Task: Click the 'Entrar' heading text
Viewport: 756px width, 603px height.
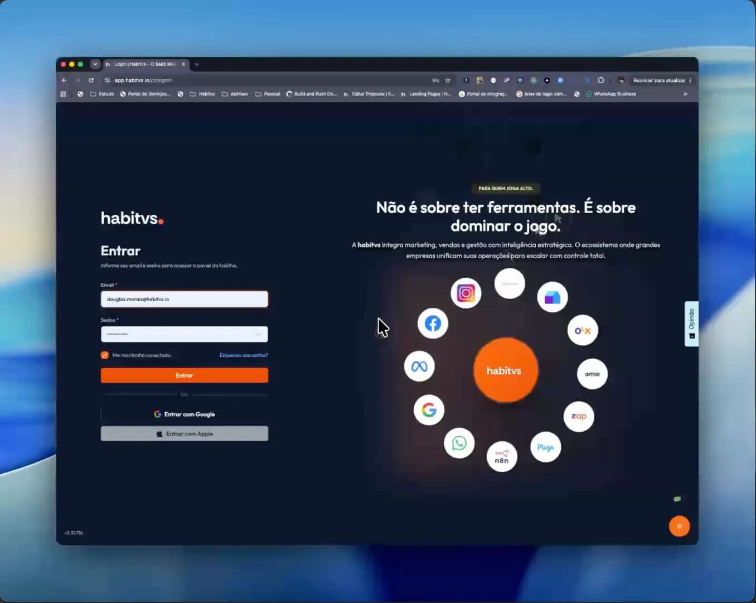Action: point(120,251)
